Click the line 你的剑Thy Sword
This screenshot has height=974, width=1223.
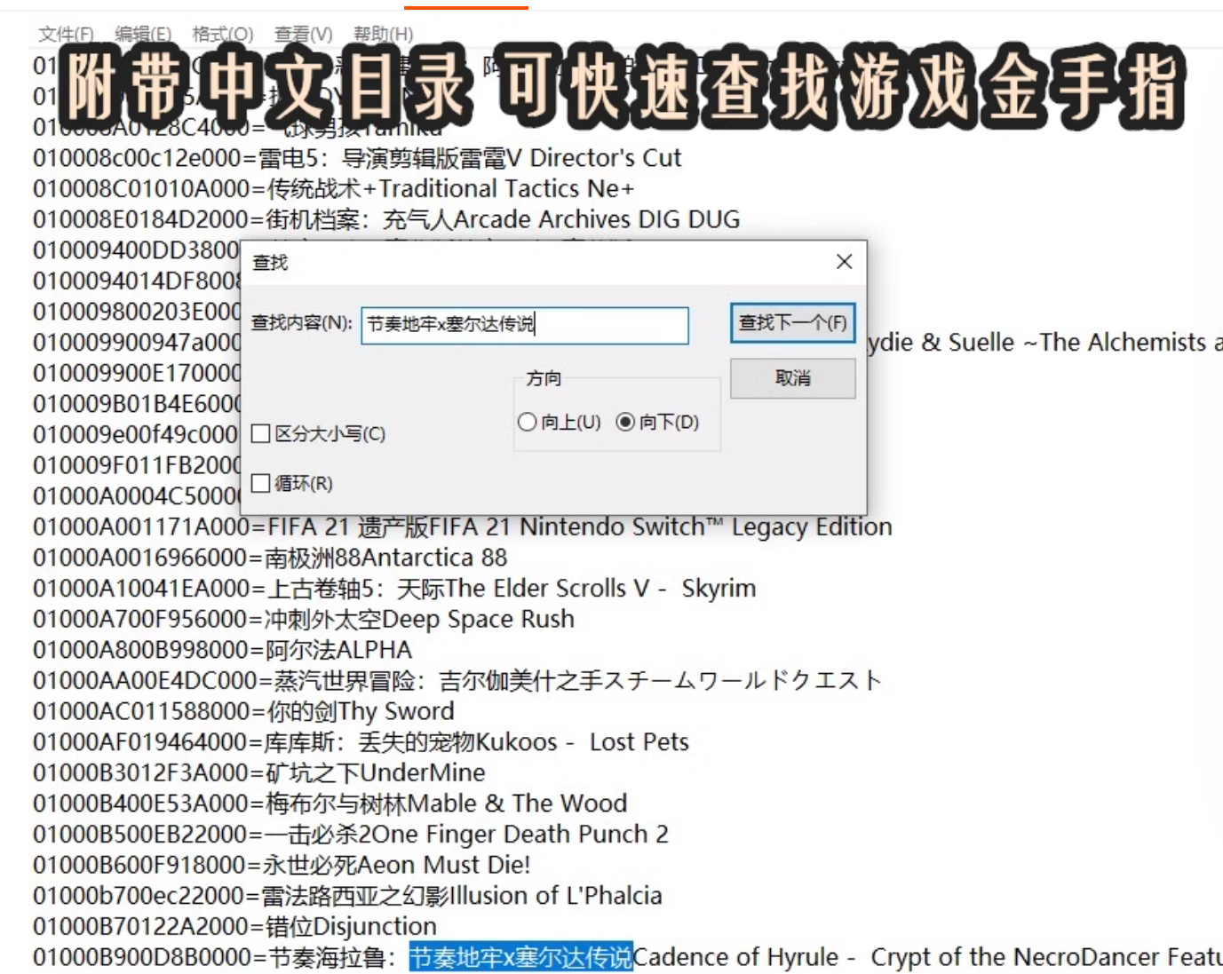tap(243, 711)
